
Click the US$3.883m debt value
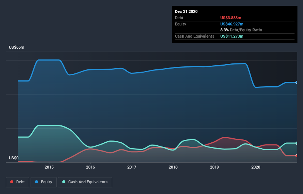(231, 18)
